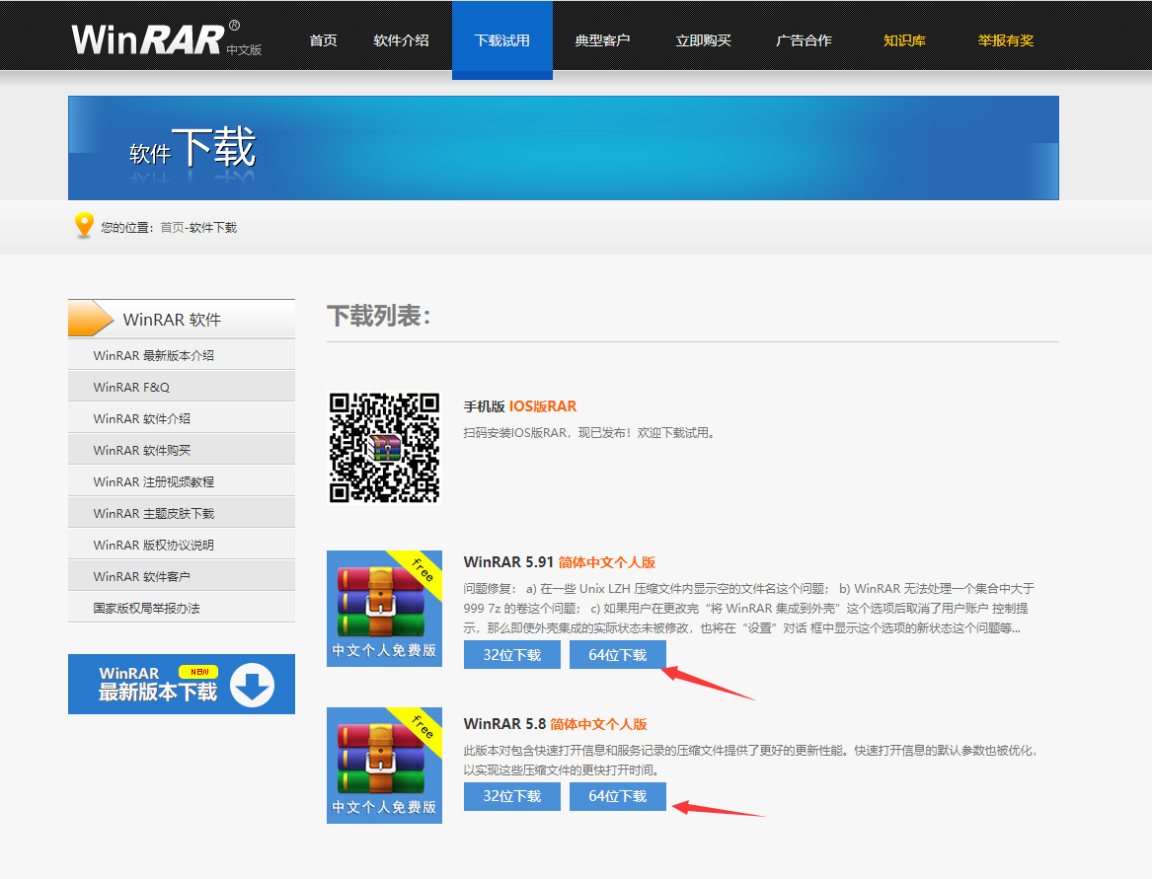Viewport: 1152px width, 879px height.
Task: Click the 64位下载 button for WinRAR 5.91
Action: (617, 653)
